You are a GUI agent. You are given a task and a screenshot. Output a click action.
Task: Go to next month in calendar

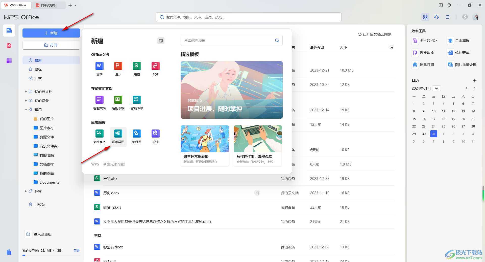click(475, 88)
